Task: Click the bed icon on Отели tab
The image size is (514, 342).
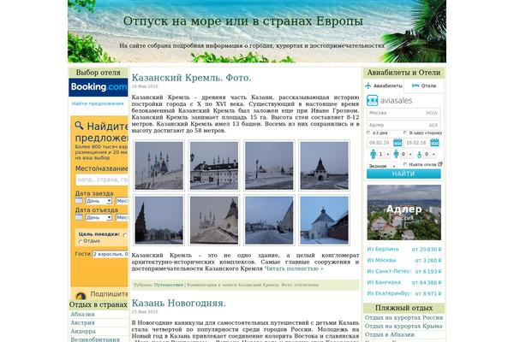Action: (415, 85)
